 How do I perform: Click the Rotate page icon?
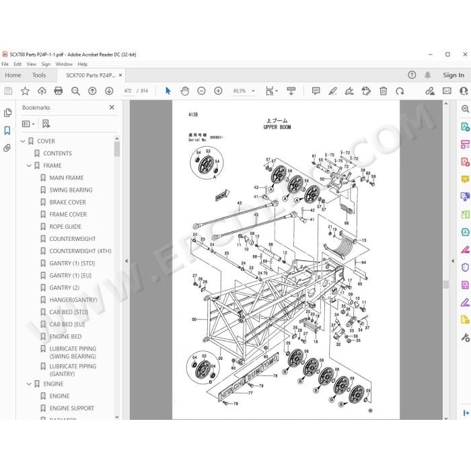tap(400, 91)
